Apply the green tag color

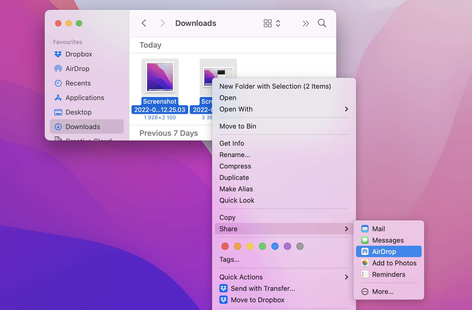point(263,246)
